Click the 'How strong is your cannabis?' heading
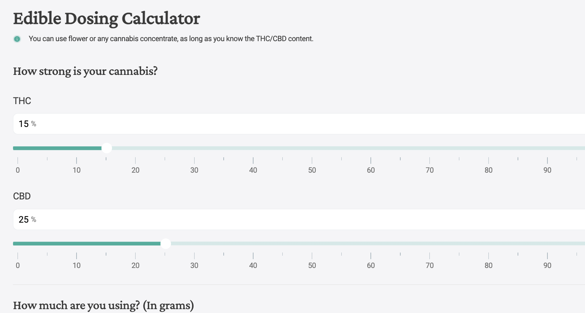The image size is (585, 313). (85, 71)
